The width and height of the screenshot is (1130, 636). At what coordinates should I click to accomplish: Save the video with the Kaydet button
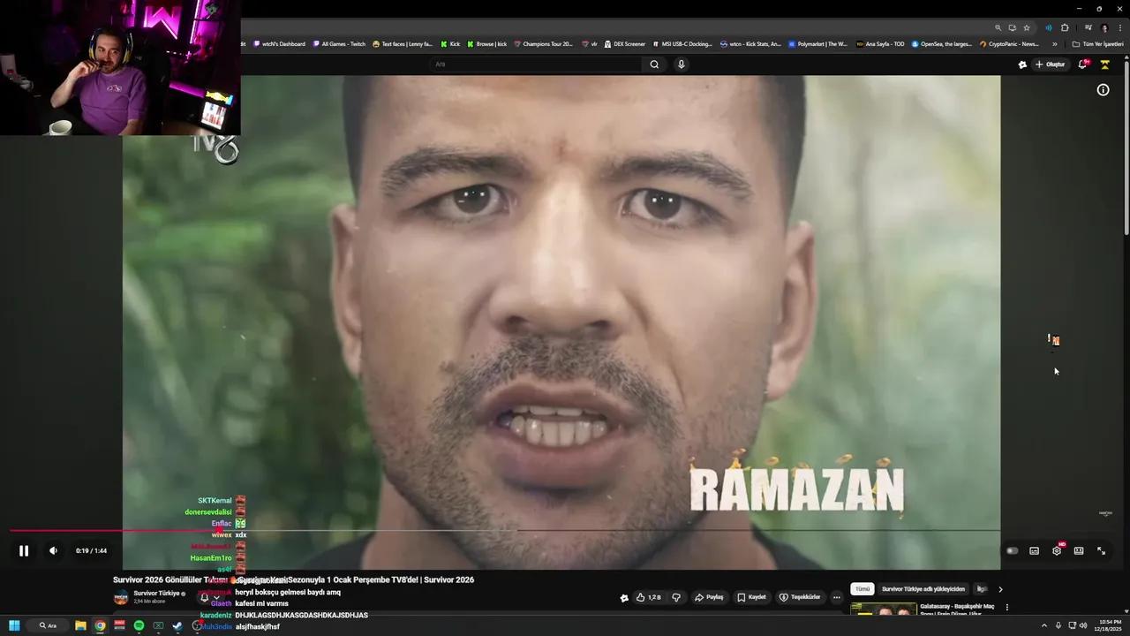click(751, 597)
